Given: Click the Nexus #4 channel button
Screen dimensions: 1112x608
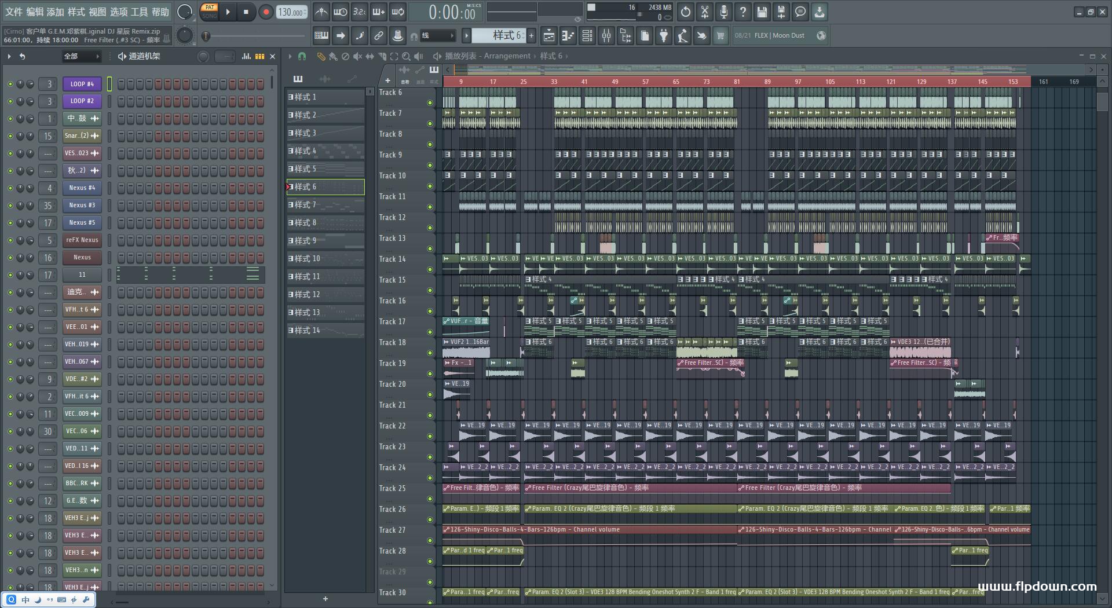Looking at the screenshot, I should 82,188.
